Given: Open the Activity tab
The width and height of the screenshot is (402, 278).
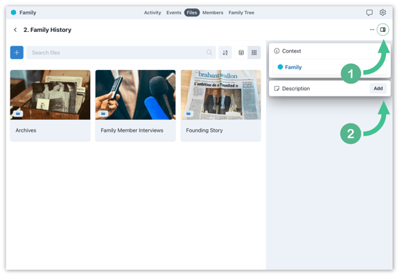Looking at the screenshot, I should pyautogui.click(x=152, y=12).
